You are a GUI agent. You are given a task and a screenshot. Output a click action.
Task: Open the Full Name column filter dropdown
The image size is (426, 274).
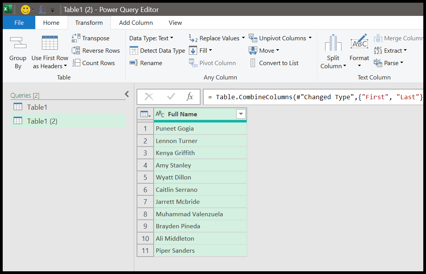[241, 114]
